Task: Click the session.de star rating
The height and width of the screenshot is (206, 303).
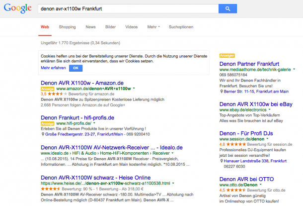Action: pos(236,144)
